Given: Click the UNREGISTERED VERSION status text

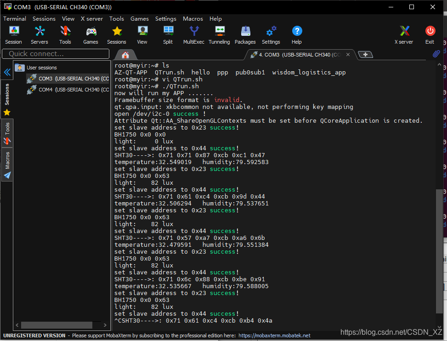Looking at the screenshot, I should pyautogui.click(x=34, y=335).
